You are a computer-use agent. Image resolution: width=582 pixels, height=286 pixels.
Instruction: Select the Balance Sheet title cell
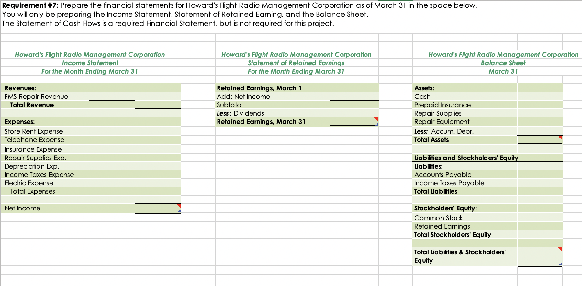coord(503,63)
